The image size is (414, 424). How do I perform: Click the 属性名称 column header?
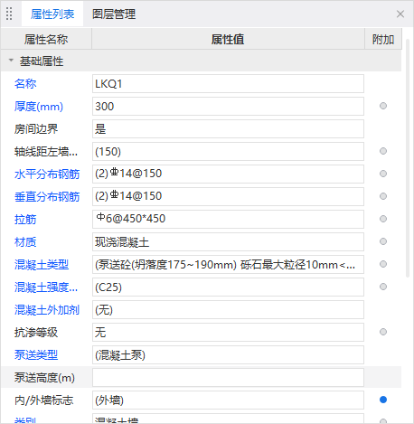46,39
